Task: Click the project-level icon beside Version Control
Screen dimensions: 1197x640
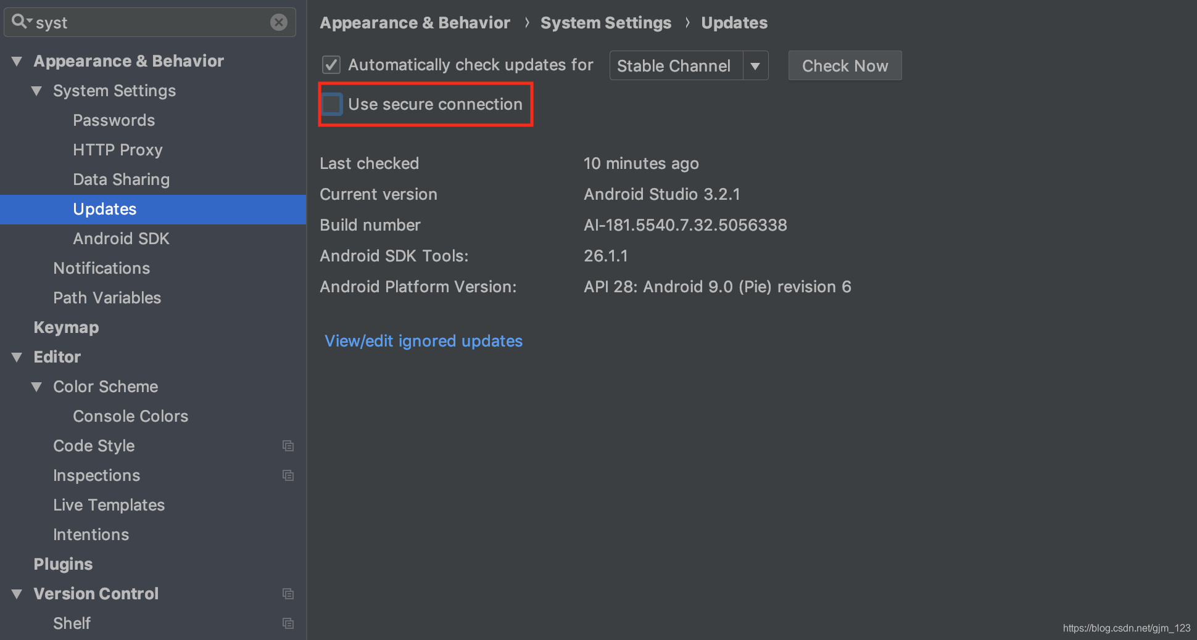Action: tap(288, 594)
